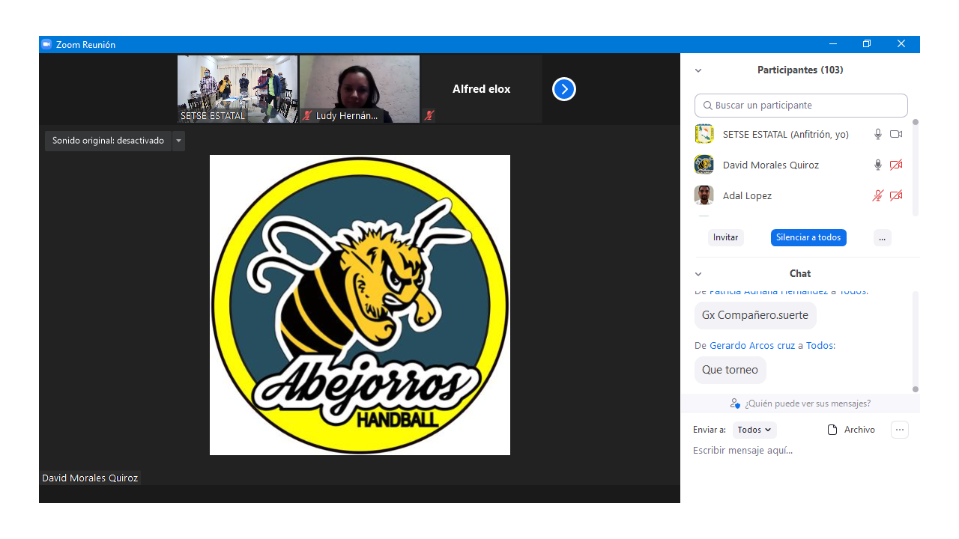Restore the Zoom window size
This screenshot has height=539, width=959.
[x=867, y=44]
